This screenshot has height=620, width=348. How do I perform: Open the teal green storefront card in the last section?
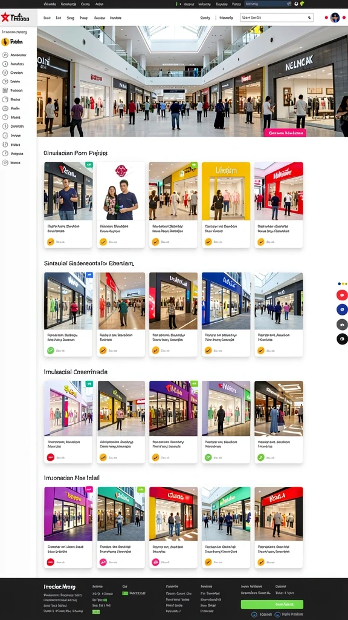pos(121,527)
